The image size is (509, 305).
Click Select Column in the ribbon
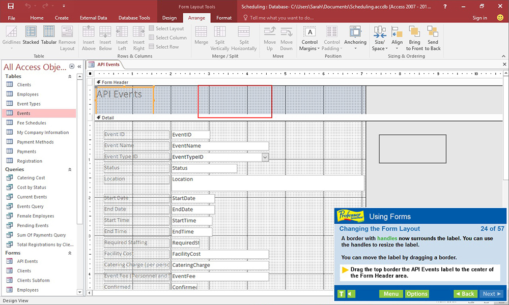tap(167, 38)
